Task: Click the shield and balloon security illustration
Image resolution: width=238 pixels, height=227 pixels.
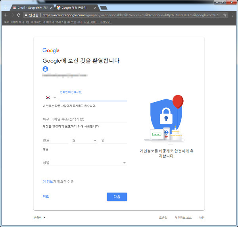Action: pyautogui.click(x=165, y=120)
